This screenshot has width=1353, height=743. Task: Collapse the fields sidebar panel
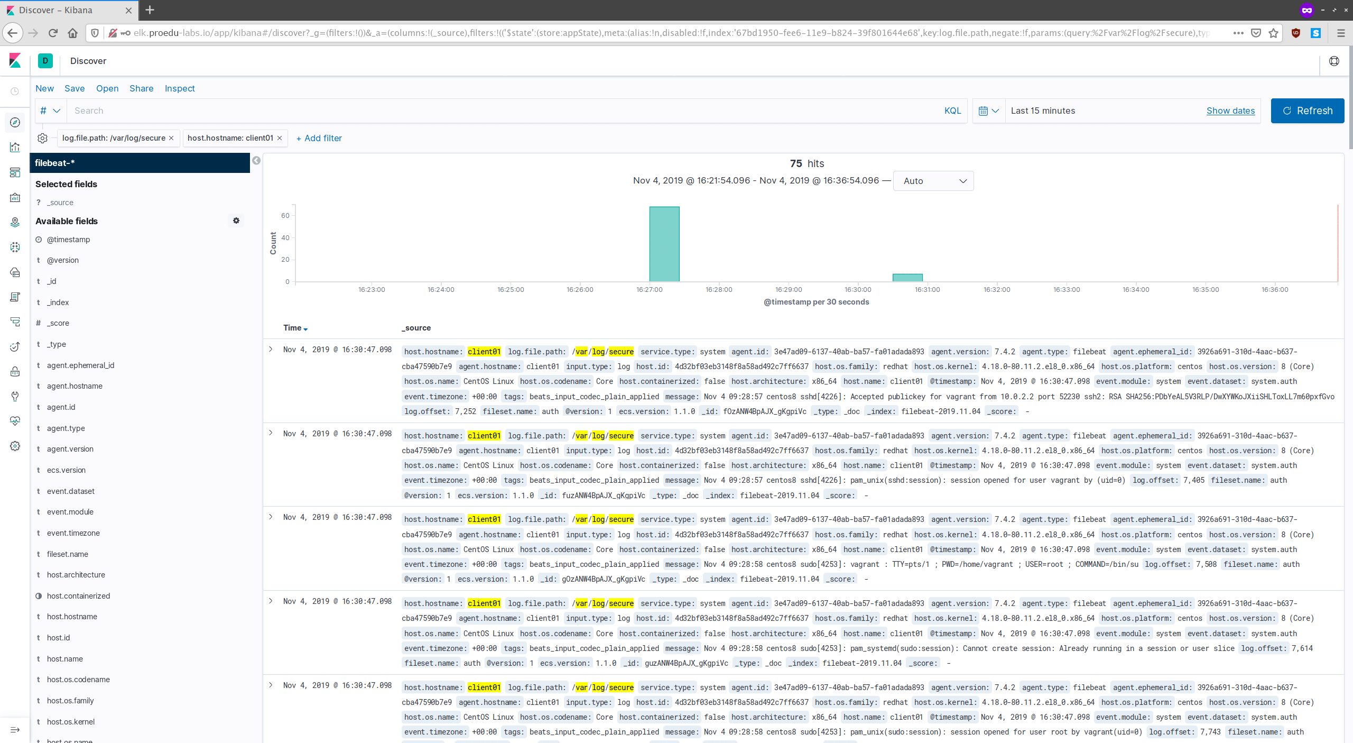click(x=256, y=160)
